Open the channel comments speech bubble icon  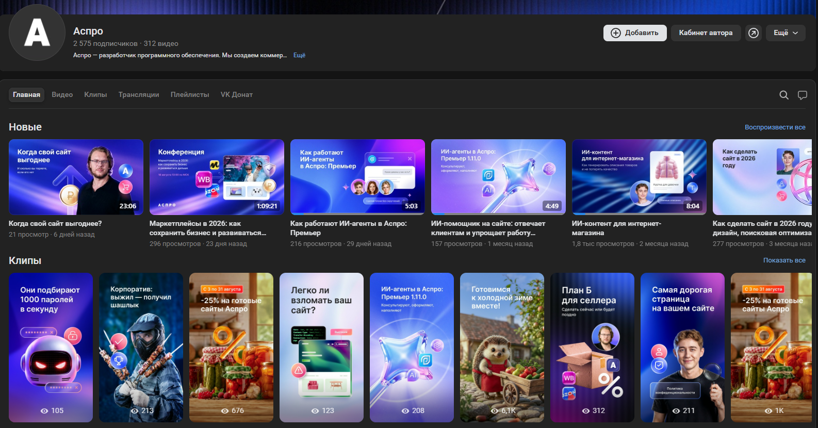click(803, 95)
